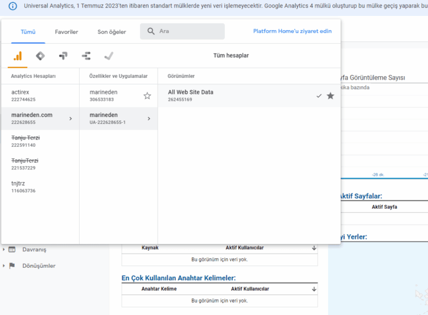The height and width of the screenshot is (315, 428).
Task: Select the tnjtrz account
Action: (40, 187)
